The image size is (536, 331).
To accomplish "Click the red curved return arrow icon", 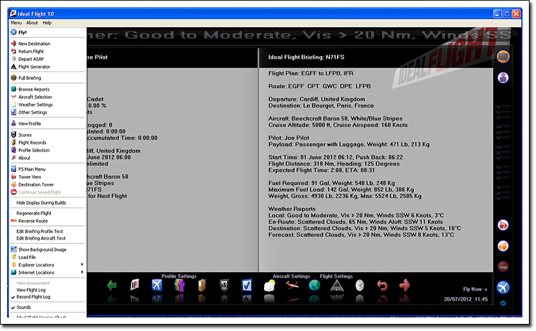I will (x=382, y=285).
